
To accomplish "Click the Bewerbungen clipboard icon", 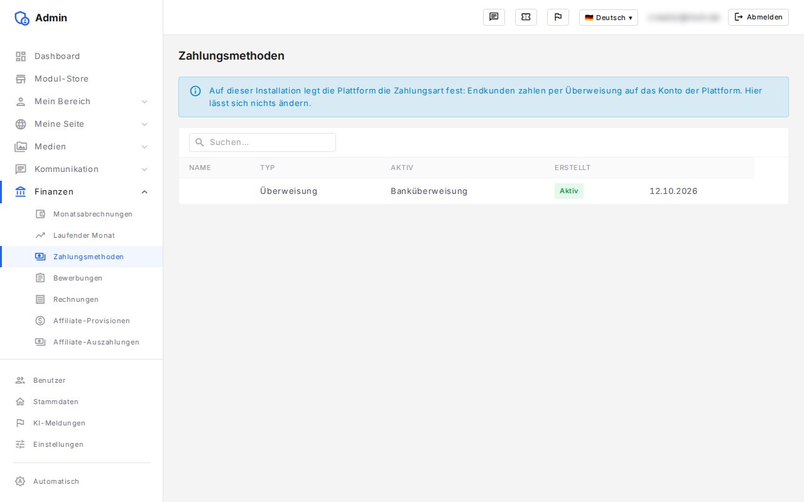I will (40, 278).
